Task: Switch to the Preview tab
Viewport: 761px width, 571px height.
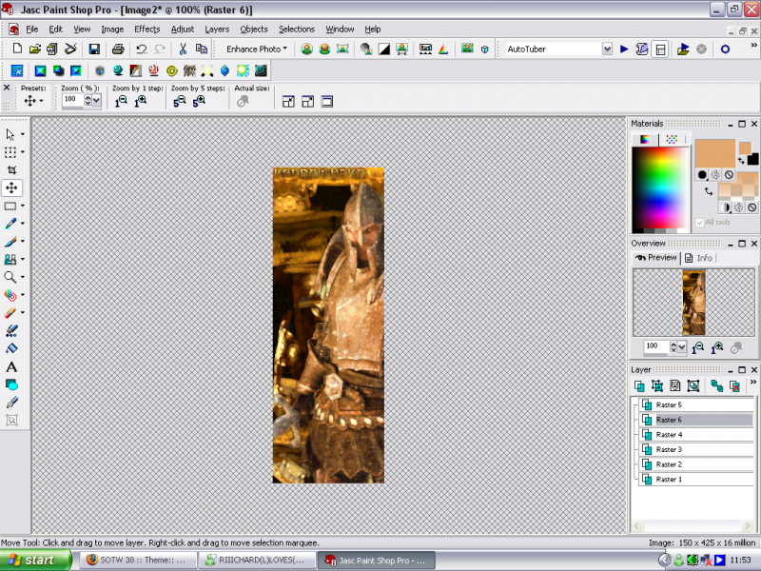Action: click(x=655, y=258)
